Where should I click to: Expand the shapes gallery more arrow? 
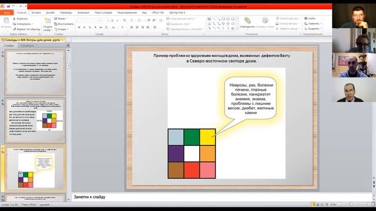click(x=237, y=29)
